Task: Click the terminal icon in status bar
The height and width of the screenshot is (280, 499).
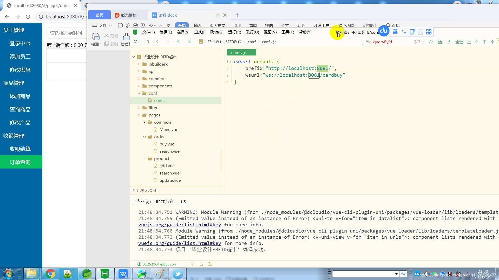Action: click(x=201, y=264)
